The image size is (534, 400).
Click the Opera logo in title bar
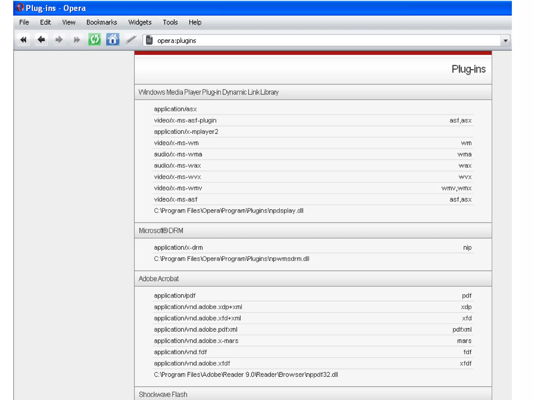click(20, 8)
